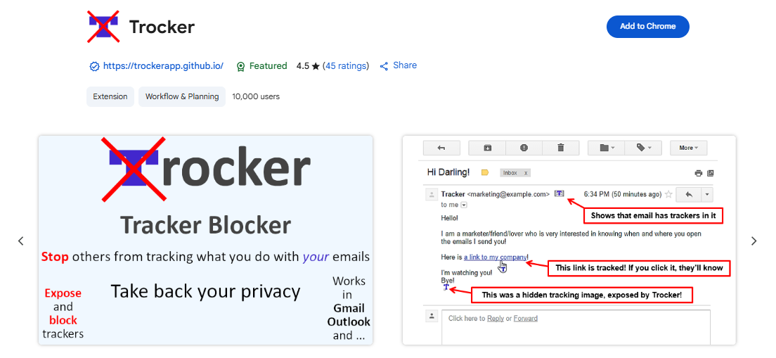
Task: Select the Workflow & Planning chip
Action: (182, 96)
